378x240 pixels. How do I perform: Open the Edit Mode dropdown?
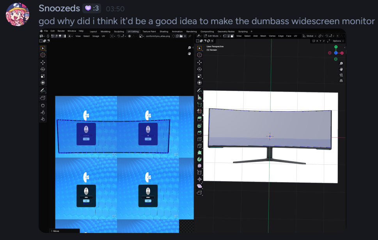pyautogui.click(x=213, y=36)
